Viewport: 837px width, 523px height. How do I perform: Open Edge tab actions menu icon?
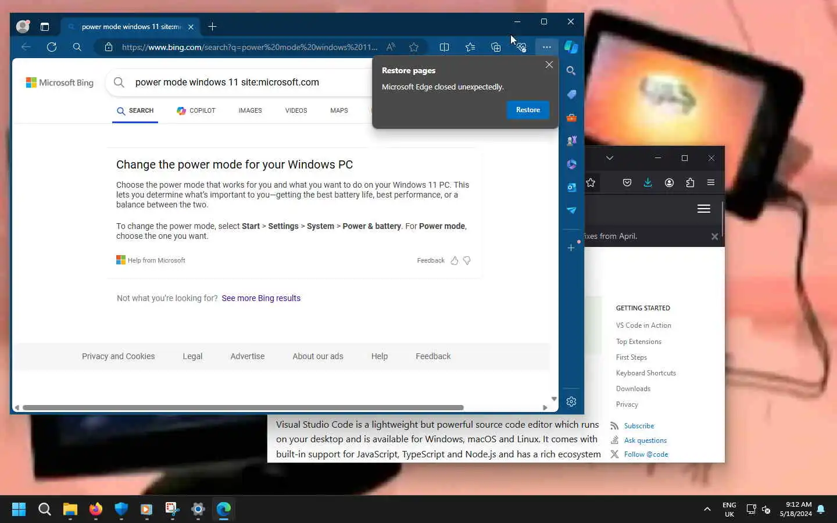[x=45, y=26]
